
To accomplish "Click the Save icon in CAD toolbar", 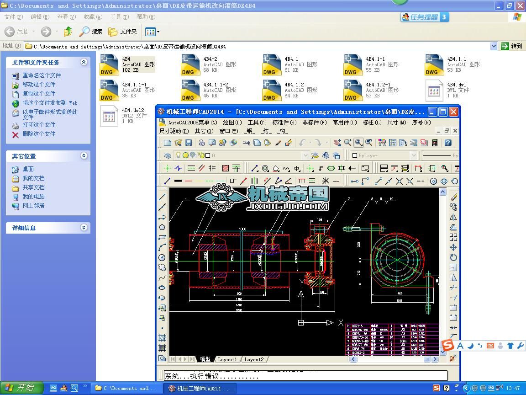I will coord(189,143).
